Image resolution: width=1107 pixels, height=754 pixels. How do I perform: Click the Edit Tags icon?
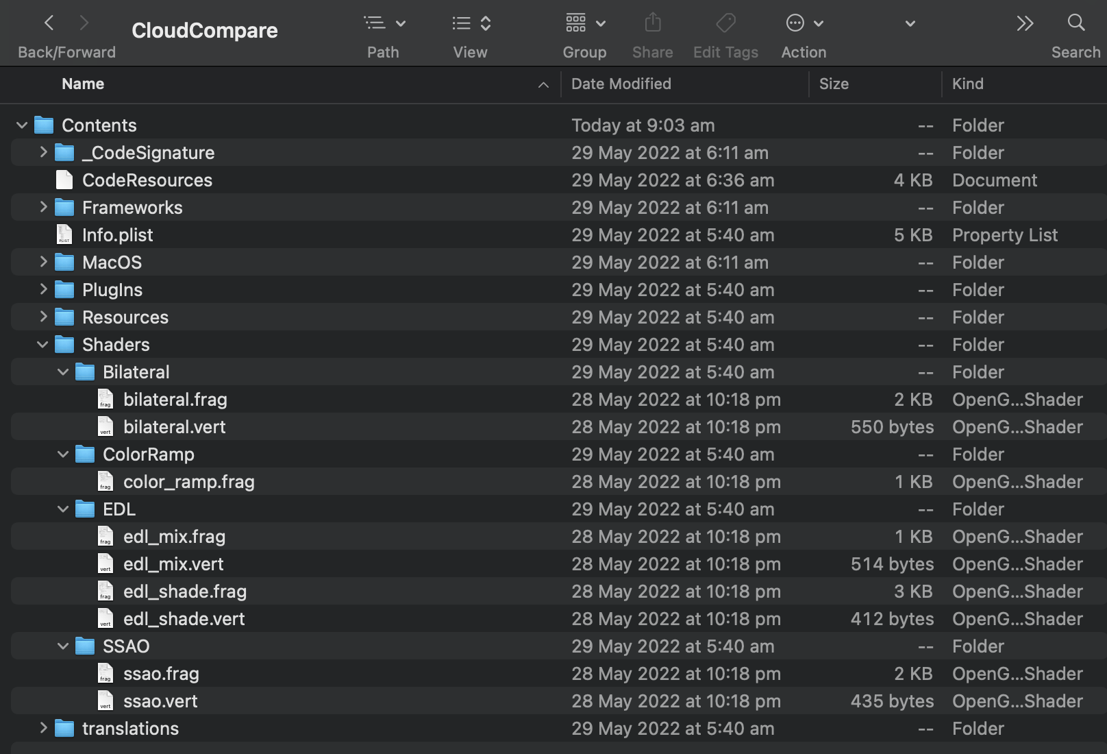(x=725, y=23)
